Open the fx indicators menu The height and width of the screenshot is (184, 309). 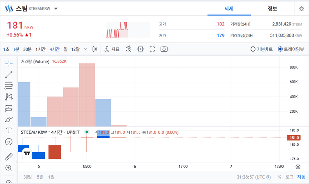pyautogui.click(x=112, y=49)
